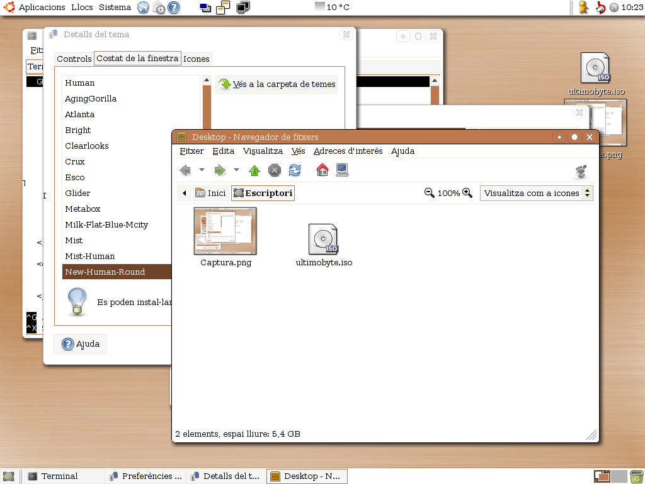Switch to the Controls tab
Viewport: 645px width, 484px height.
tap(74, 59)
